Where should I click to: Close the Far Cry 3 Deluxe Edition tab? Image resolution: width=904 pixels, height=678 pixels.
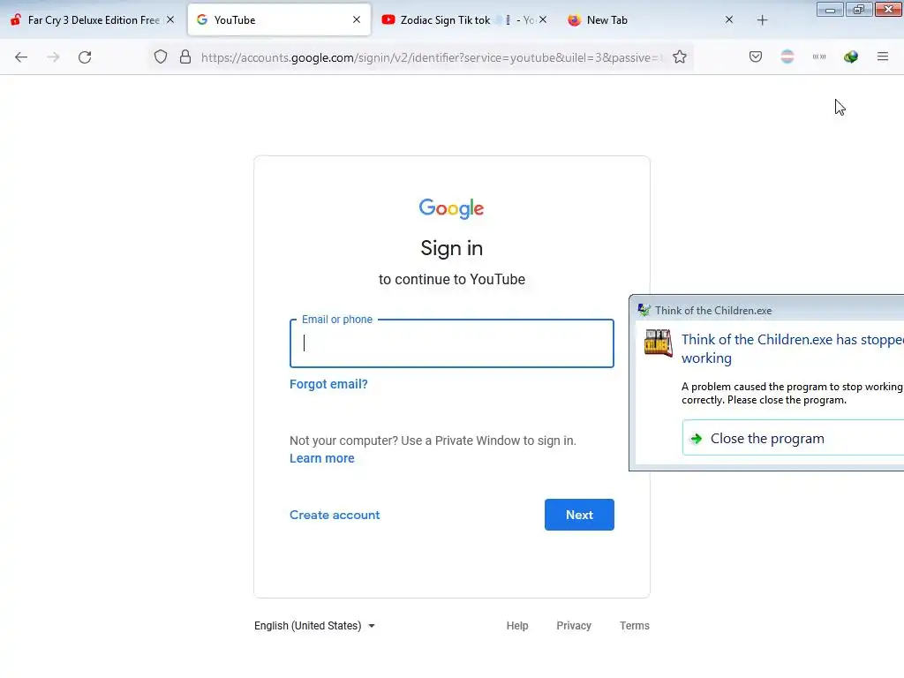[170, 19]
